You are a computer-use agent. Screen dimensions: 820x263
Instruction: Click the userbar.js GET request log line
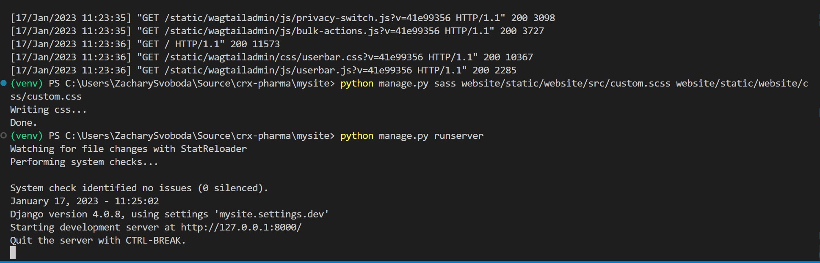tap(263, 70)
